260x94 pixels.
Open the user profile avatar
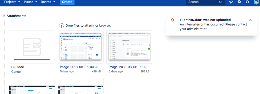pyautogui.click(x=256, y=2)
